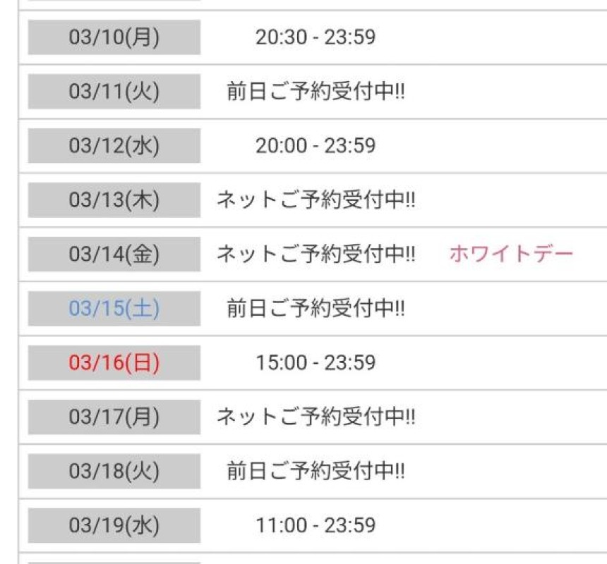
Task: Select the 03/14(金) date cell
Action: 114,255
